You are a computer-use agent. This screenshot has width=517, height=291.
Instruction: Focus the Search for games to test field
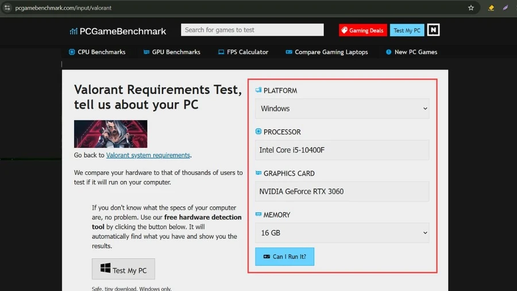point(252,30)
